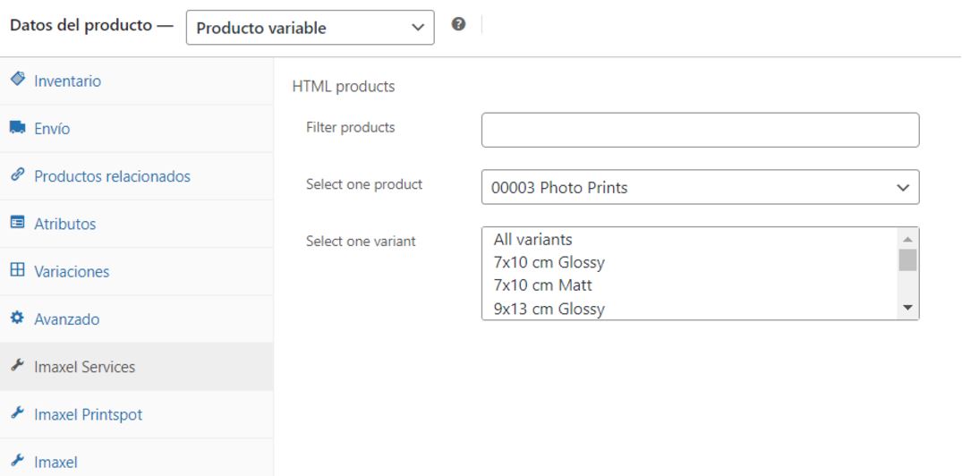The image size is (962, 476).
Task: Expand the Select one product dropdown
Action: [700, 188]
